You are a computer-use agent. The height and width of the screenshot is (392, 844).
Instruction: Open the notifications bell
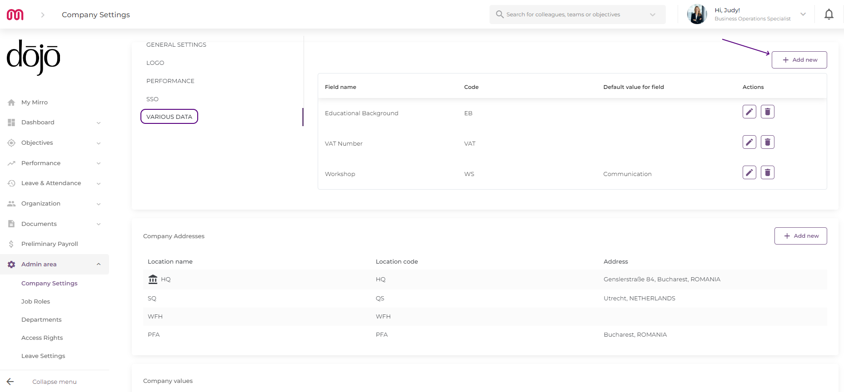pyautogui.click(x=829, y=15)
